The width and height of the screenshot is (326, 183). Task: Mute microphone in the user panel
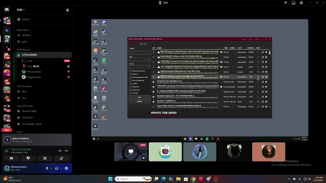pyautogui.click(x=47, y=168)
